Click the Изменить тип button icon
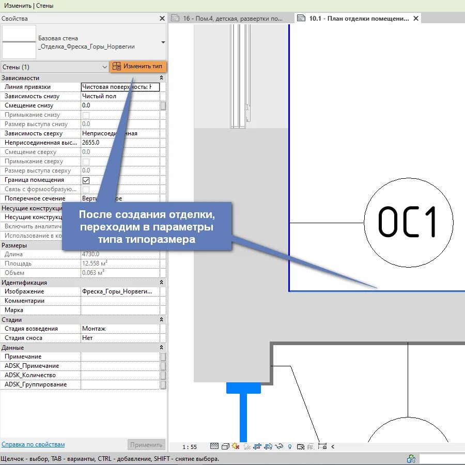Screen dimensions: 465x465 117,66
